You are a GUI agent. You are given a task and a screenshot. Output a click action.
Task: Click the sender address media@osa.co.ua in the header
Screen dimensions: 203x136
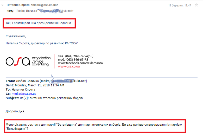pos(44,5)
